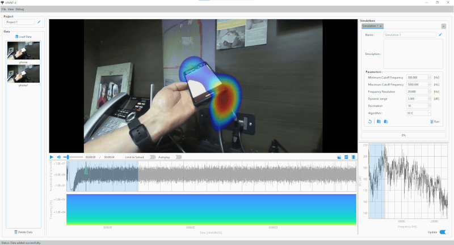The width and height of the screenshot is (454, 245).
Task: Click the 00:00:00 current time text
Action: [x=90, y=157]
